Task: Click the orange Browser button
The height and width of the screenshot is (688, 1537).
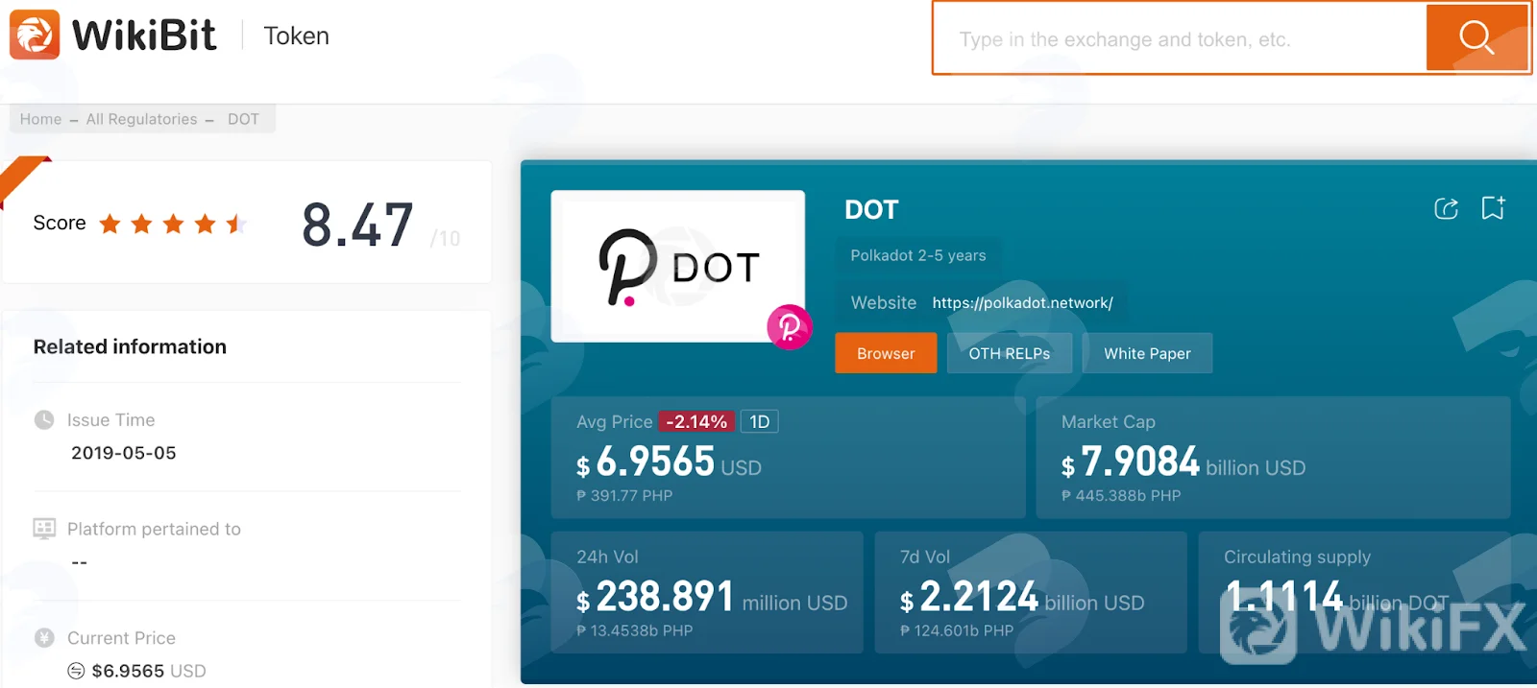Action: 886,353
